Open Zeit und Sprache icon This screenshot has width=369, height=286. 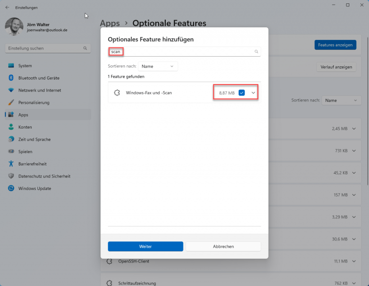(x=11, y=139)
